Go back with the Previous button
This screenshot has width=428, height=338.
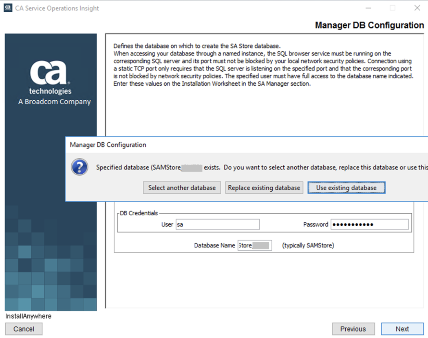click(x=353, y=329)
